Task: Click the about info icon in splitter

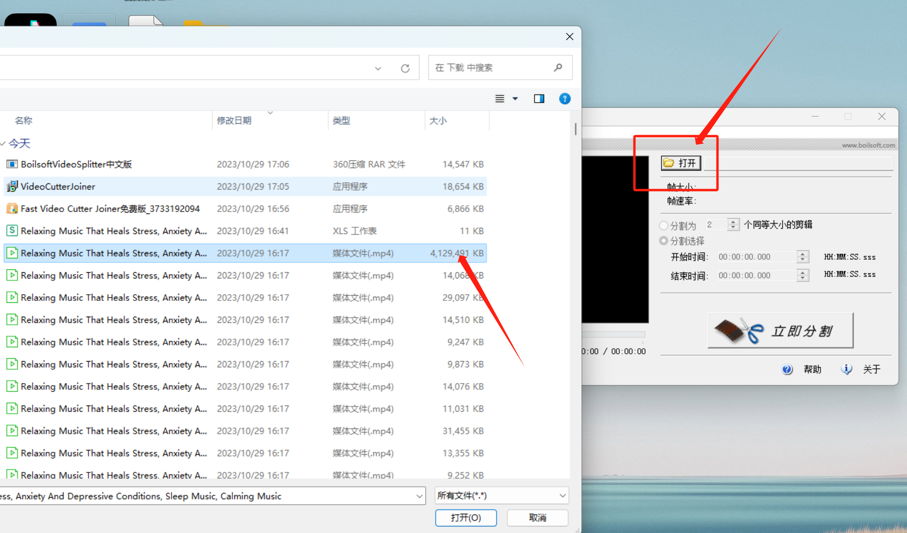Action: click(x=846, y=369)
